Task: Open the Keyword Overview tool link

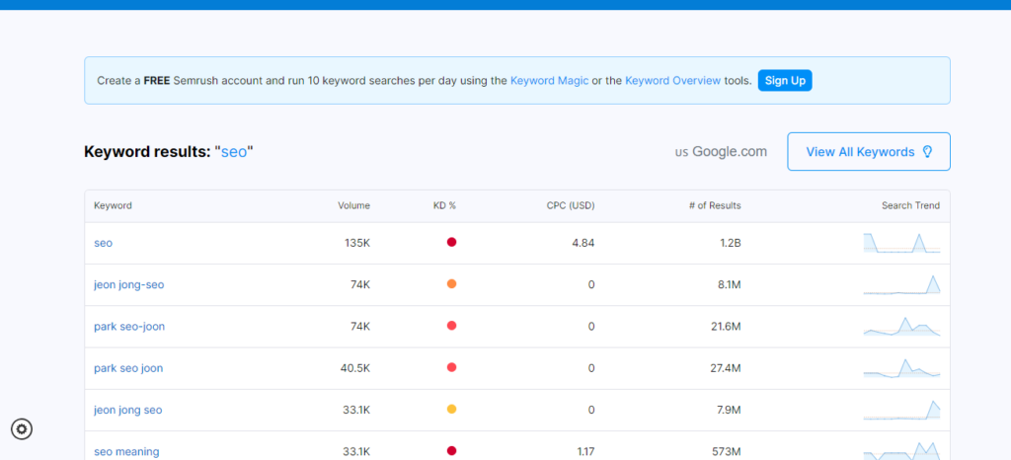Action: coord(672,81)
